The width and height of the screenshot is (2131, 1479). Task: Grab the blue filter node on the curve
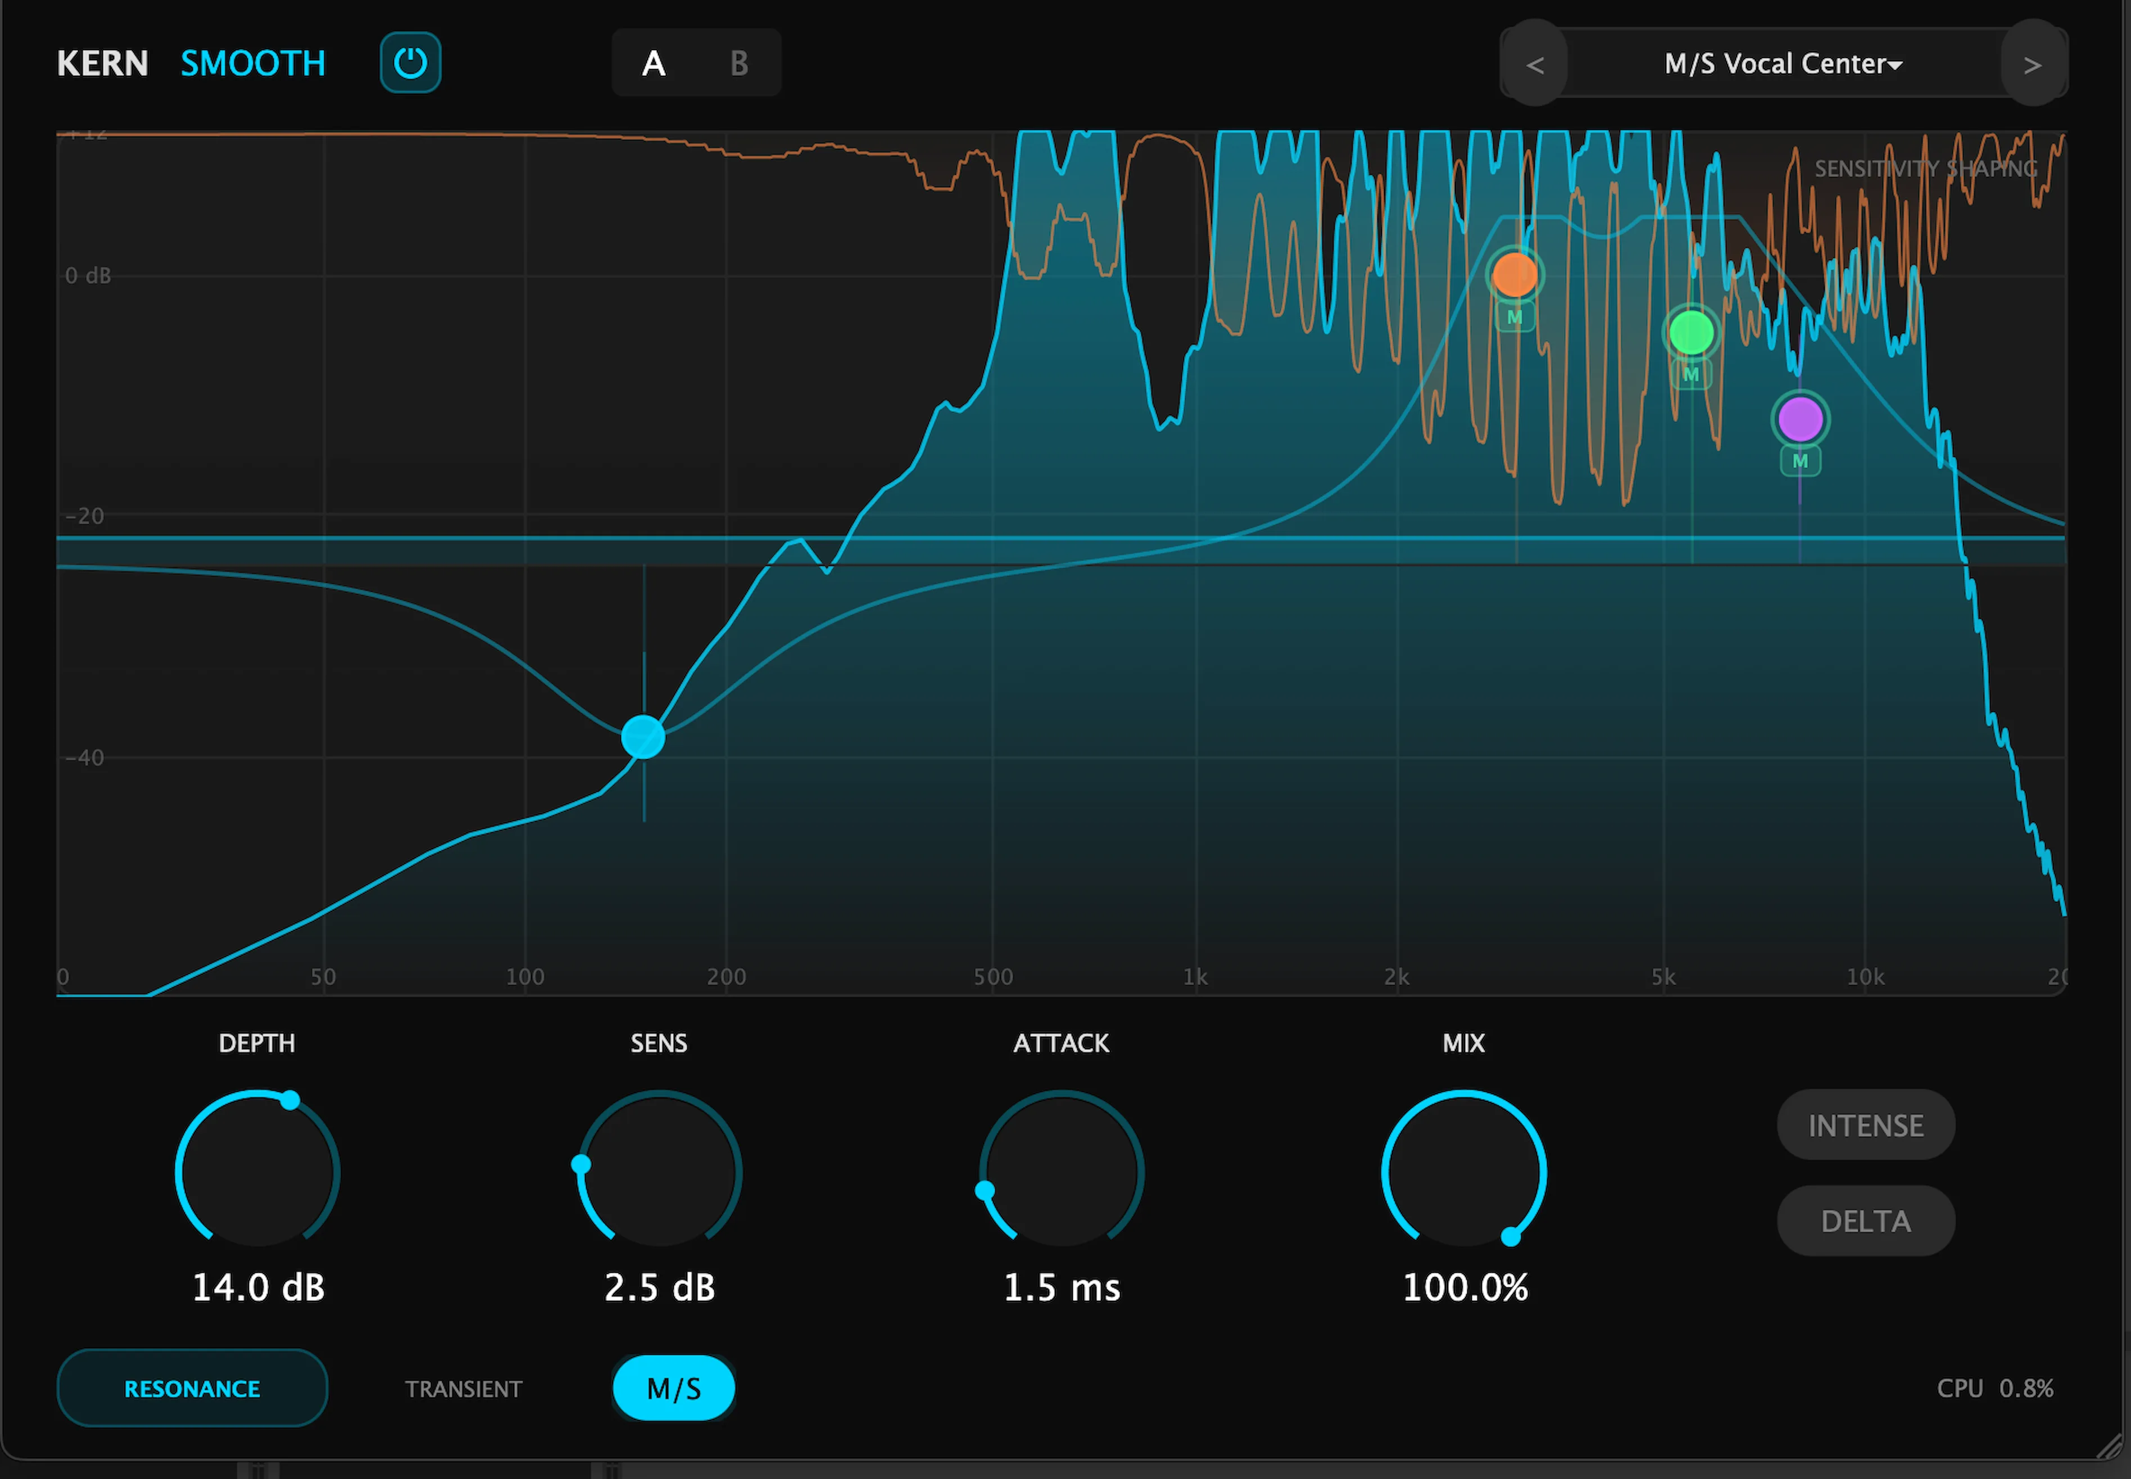(x=643, y=737)
